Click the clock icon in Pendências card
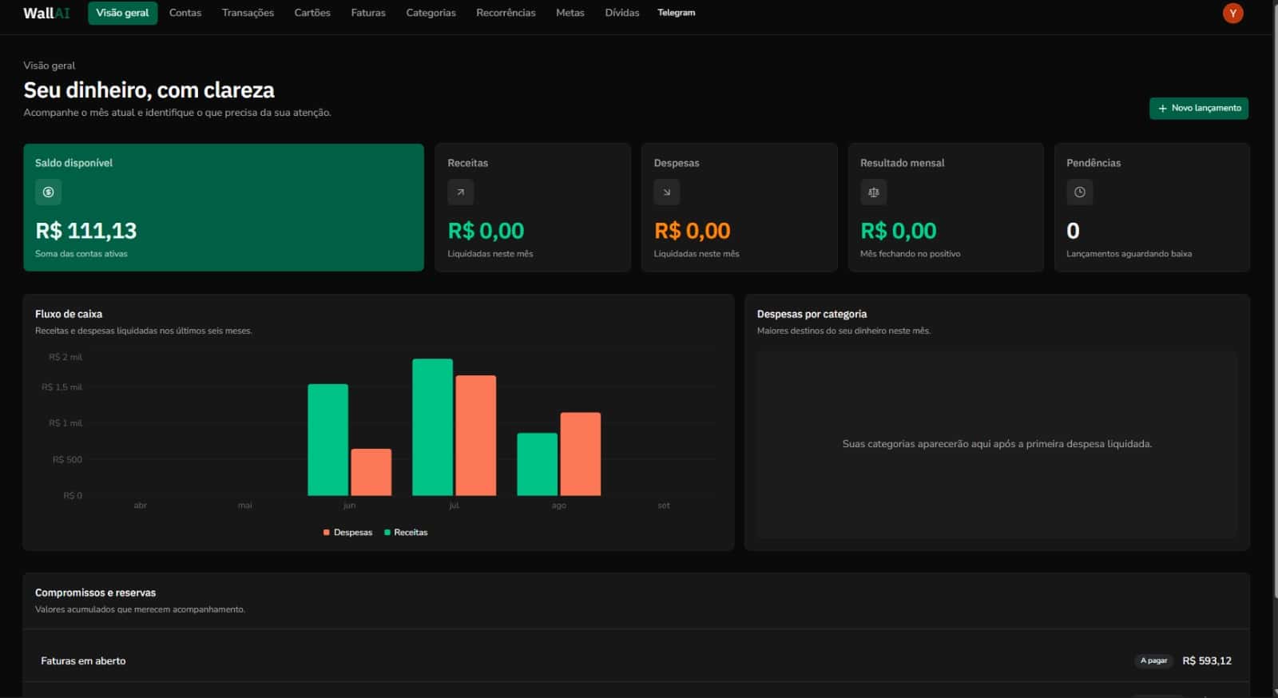Image resolution: width=1278 pixels, height=698 pixels. pyautogui.click(x=1079, y=192)
